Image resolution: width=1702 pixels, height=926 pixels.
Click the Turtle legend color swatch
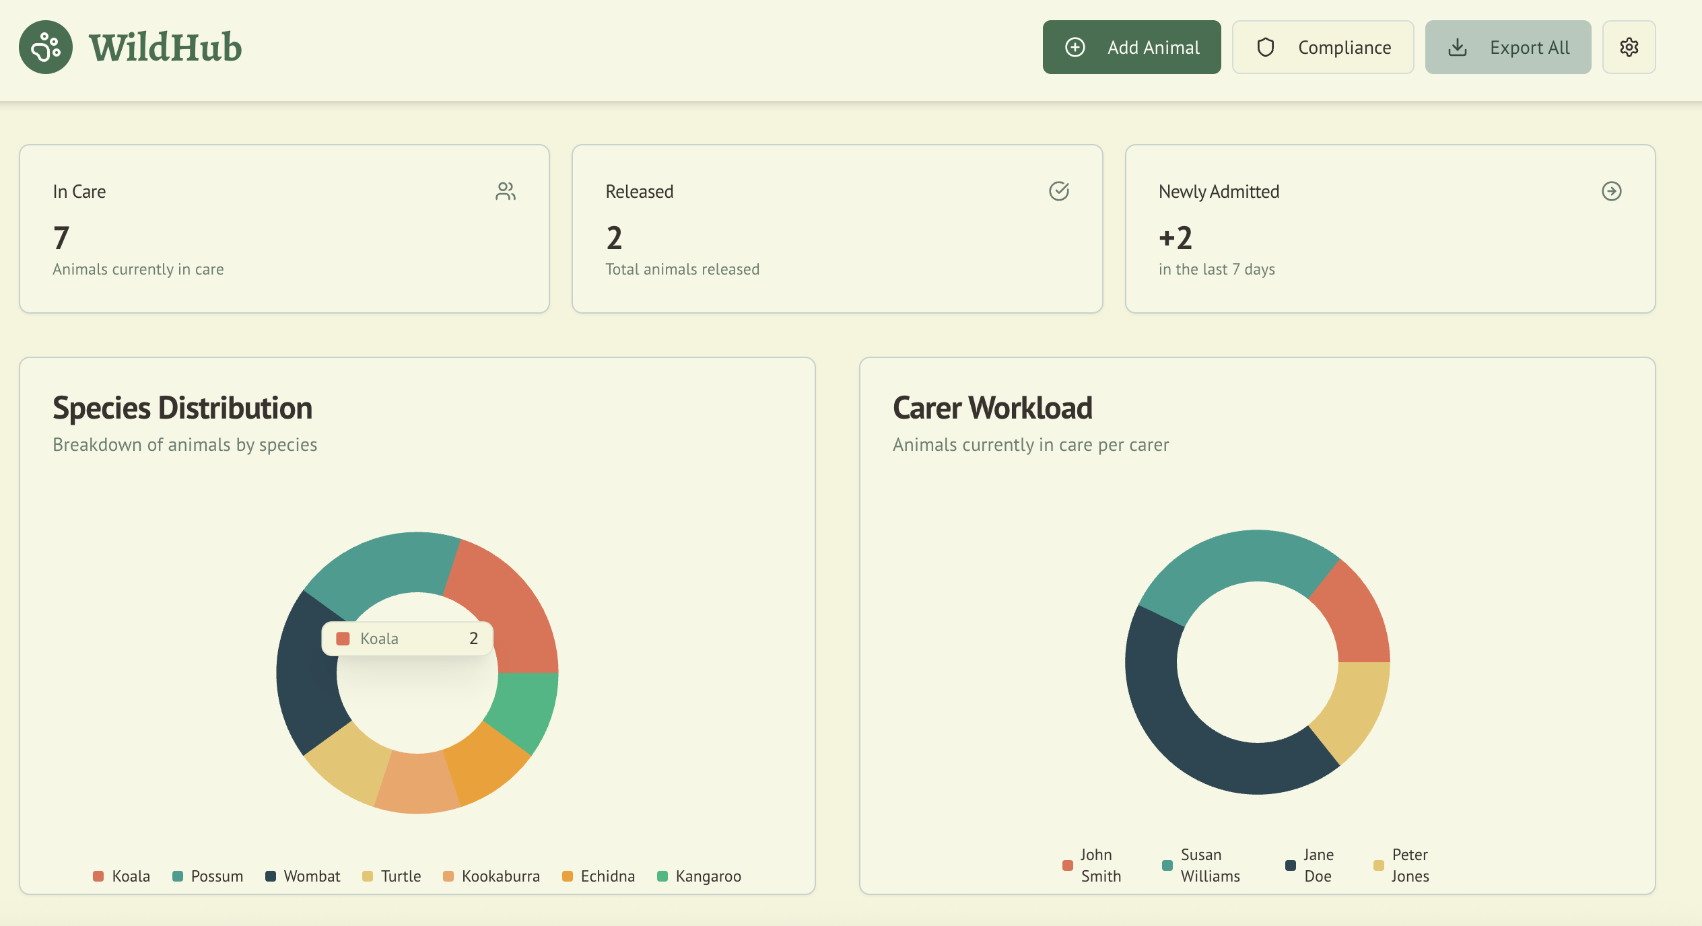[366, 876]
